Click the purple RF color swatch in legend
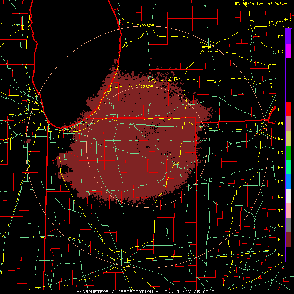The width and height of the screenshot is (294, 294). 288,37
